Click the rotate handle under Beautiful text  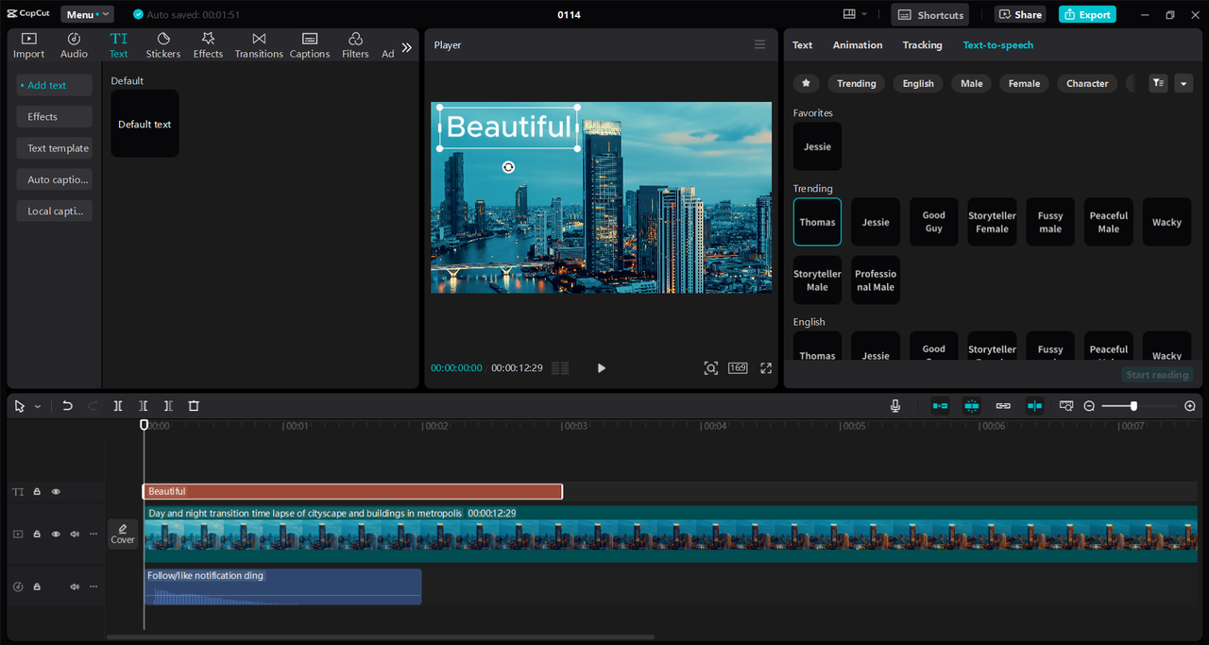coord(508,167)
